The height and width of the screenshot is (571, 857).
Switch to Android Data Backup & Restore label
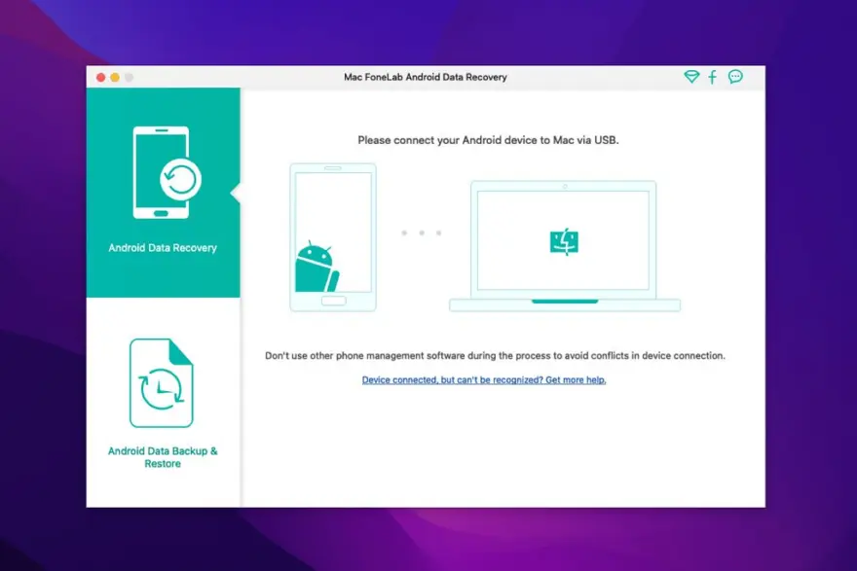(x=163, y=457)
